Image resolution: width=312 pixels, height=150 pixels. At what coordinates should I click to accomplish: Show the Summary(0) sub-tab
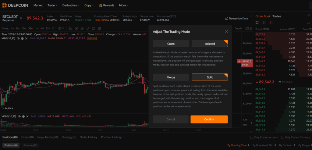30,145
